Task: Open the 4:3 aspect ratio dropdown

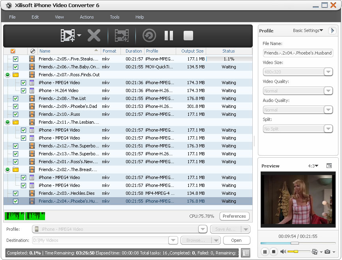Action: pos(313,166)
